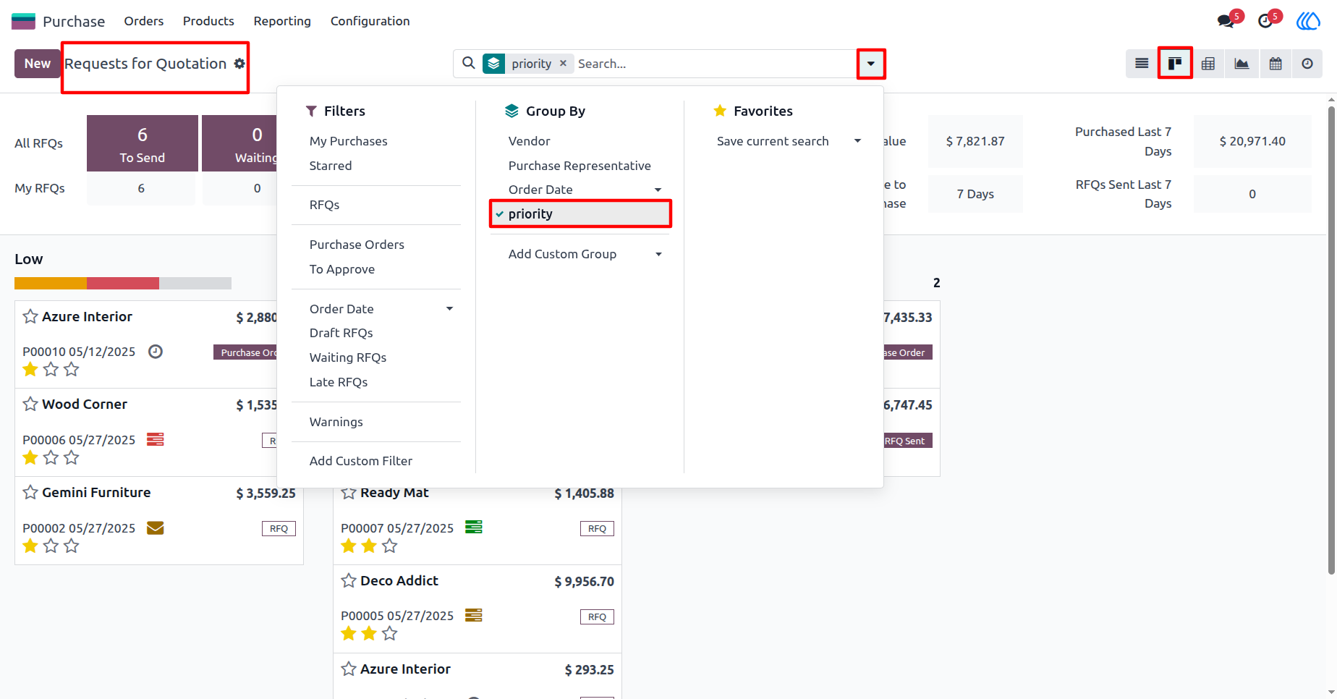Viewport: 1337px width, 699px height.
Task: Click the orange segment of Low progress bar
Action: pyautogui.click(x=51, y=284)
